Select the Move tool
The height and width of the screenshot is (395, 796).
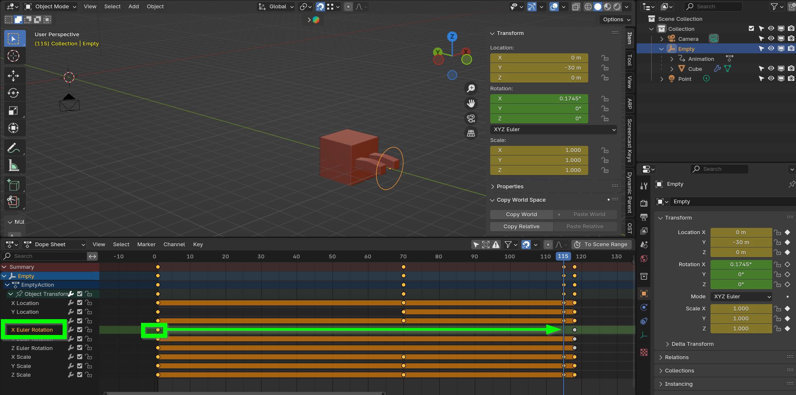13,75
